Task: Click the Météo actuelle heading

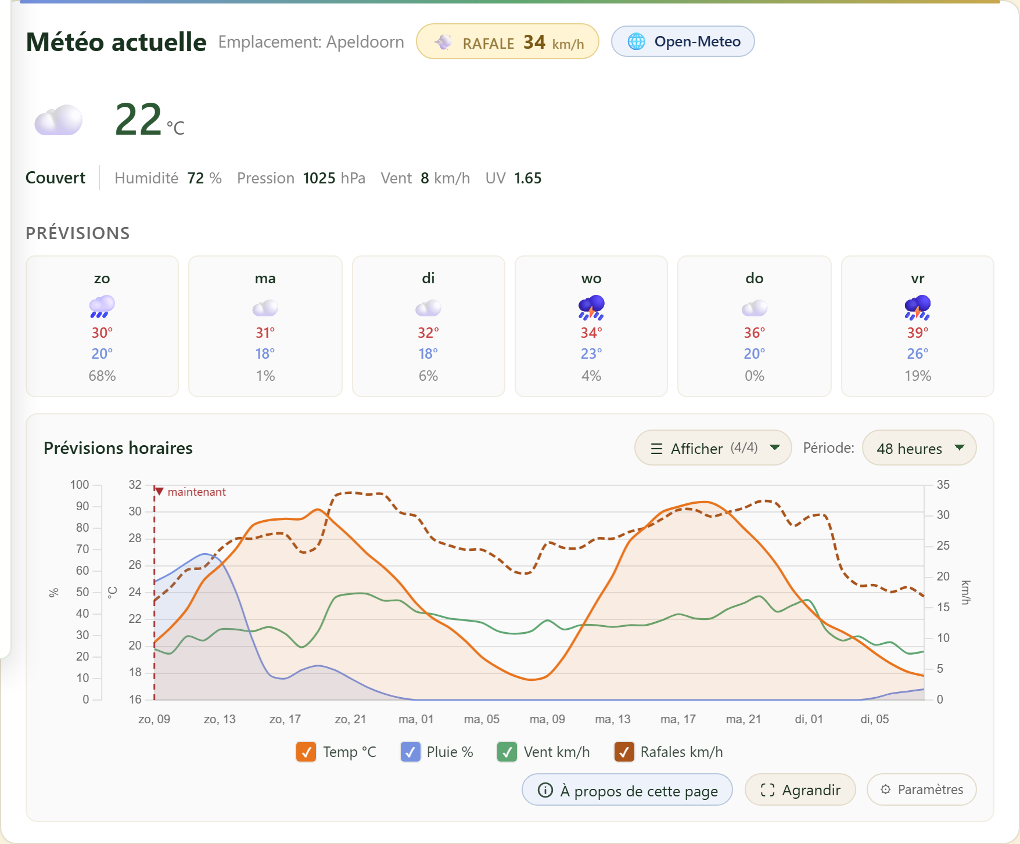Action: tap(116, 42)
